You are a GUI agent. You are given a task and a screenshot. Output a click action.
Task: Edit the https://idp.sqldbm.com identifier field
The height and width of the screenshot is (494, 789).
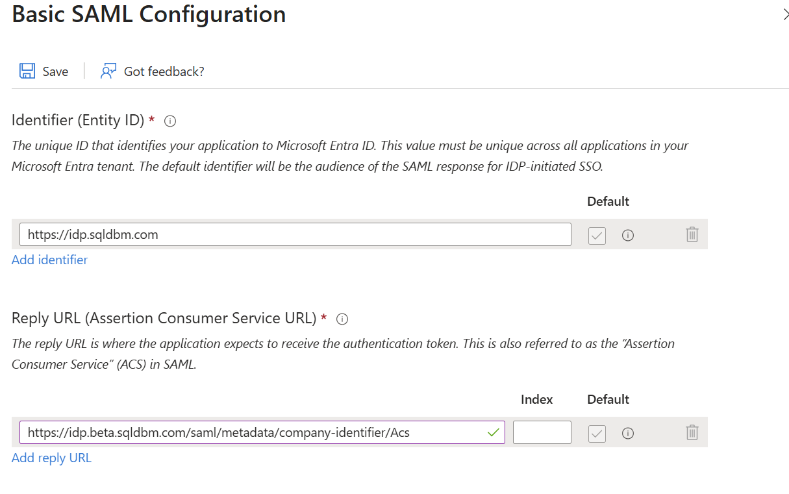pyautogui.click(x=295, y=234)
